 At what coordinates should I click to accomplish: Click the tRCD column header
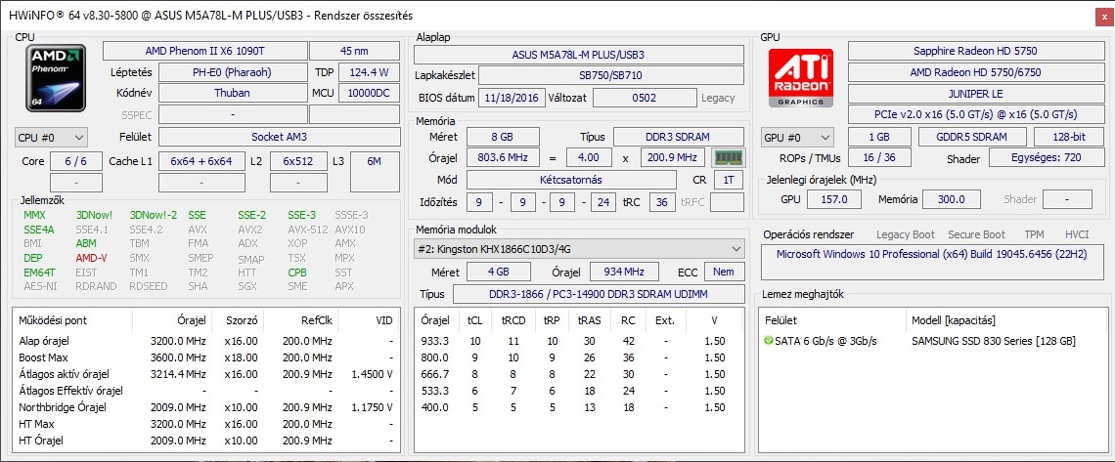pyautogui.click(x=513, y=320)
